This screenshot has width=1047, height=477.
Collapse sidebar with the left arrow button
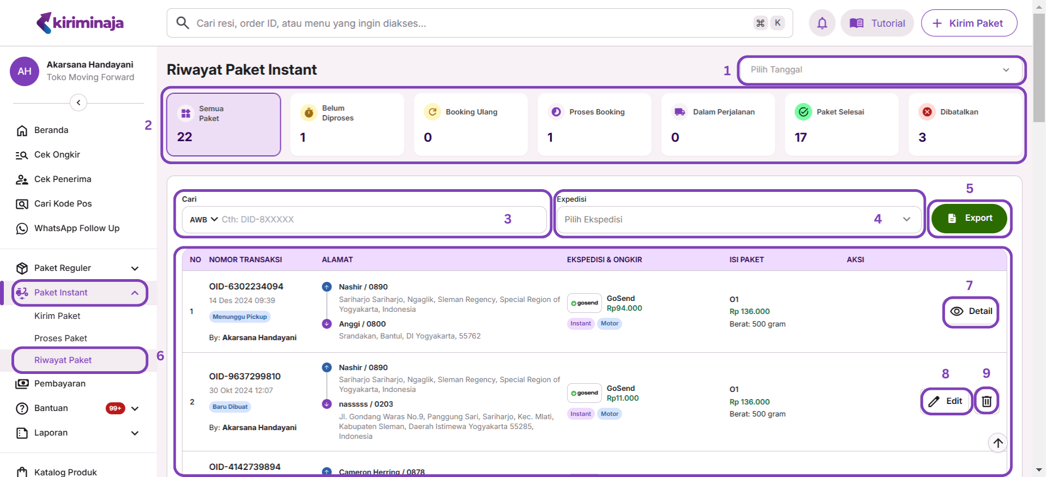[79, 102]
